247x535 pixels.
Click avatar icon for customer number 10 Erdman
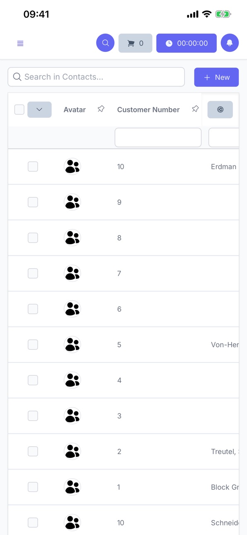pos(73,167)
